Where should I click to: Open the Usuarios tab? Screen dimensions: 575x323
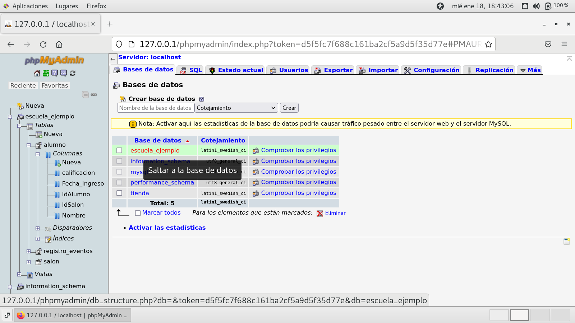[x=289, y=70]
